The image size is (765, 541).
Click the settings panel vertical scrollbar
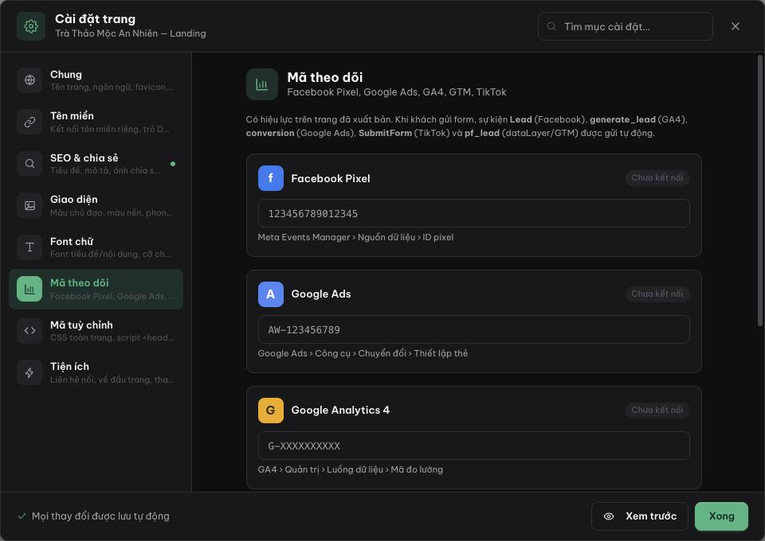pyautogui.click(x=759, y=191)
